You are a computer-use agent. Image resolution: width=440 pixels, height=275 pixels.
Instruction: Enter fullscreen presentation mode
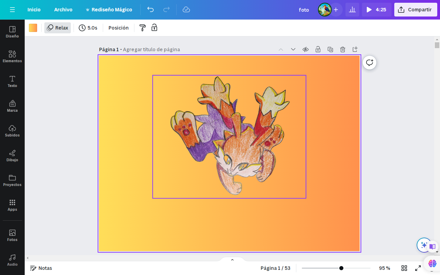pyautogui.click(x=418, y=268)
